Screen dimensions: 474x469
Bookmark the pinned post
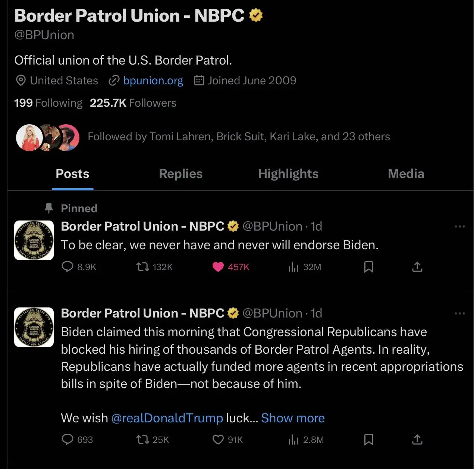[x=369, y=267]
